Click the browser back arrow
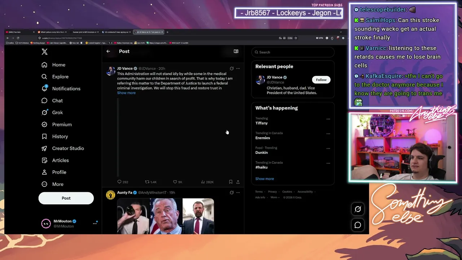 pos(8,38)
